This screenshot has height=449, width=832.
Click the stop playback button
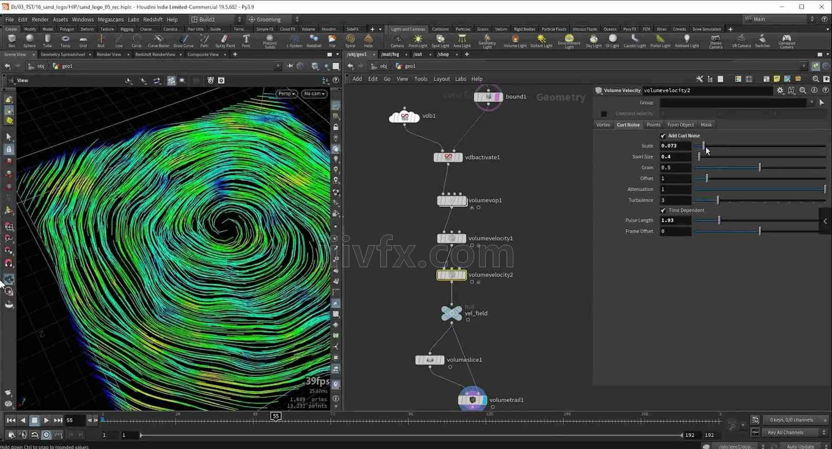click(34, 420)
